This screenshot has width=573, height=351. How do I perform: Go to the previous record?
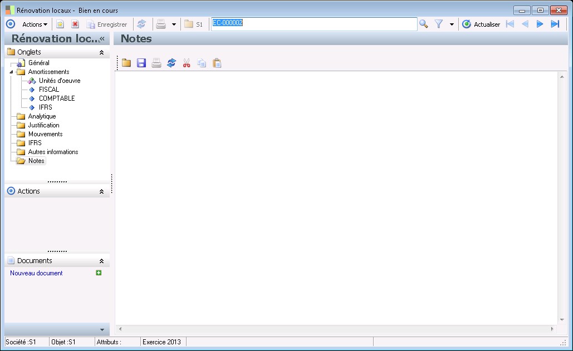click(525, 24)
